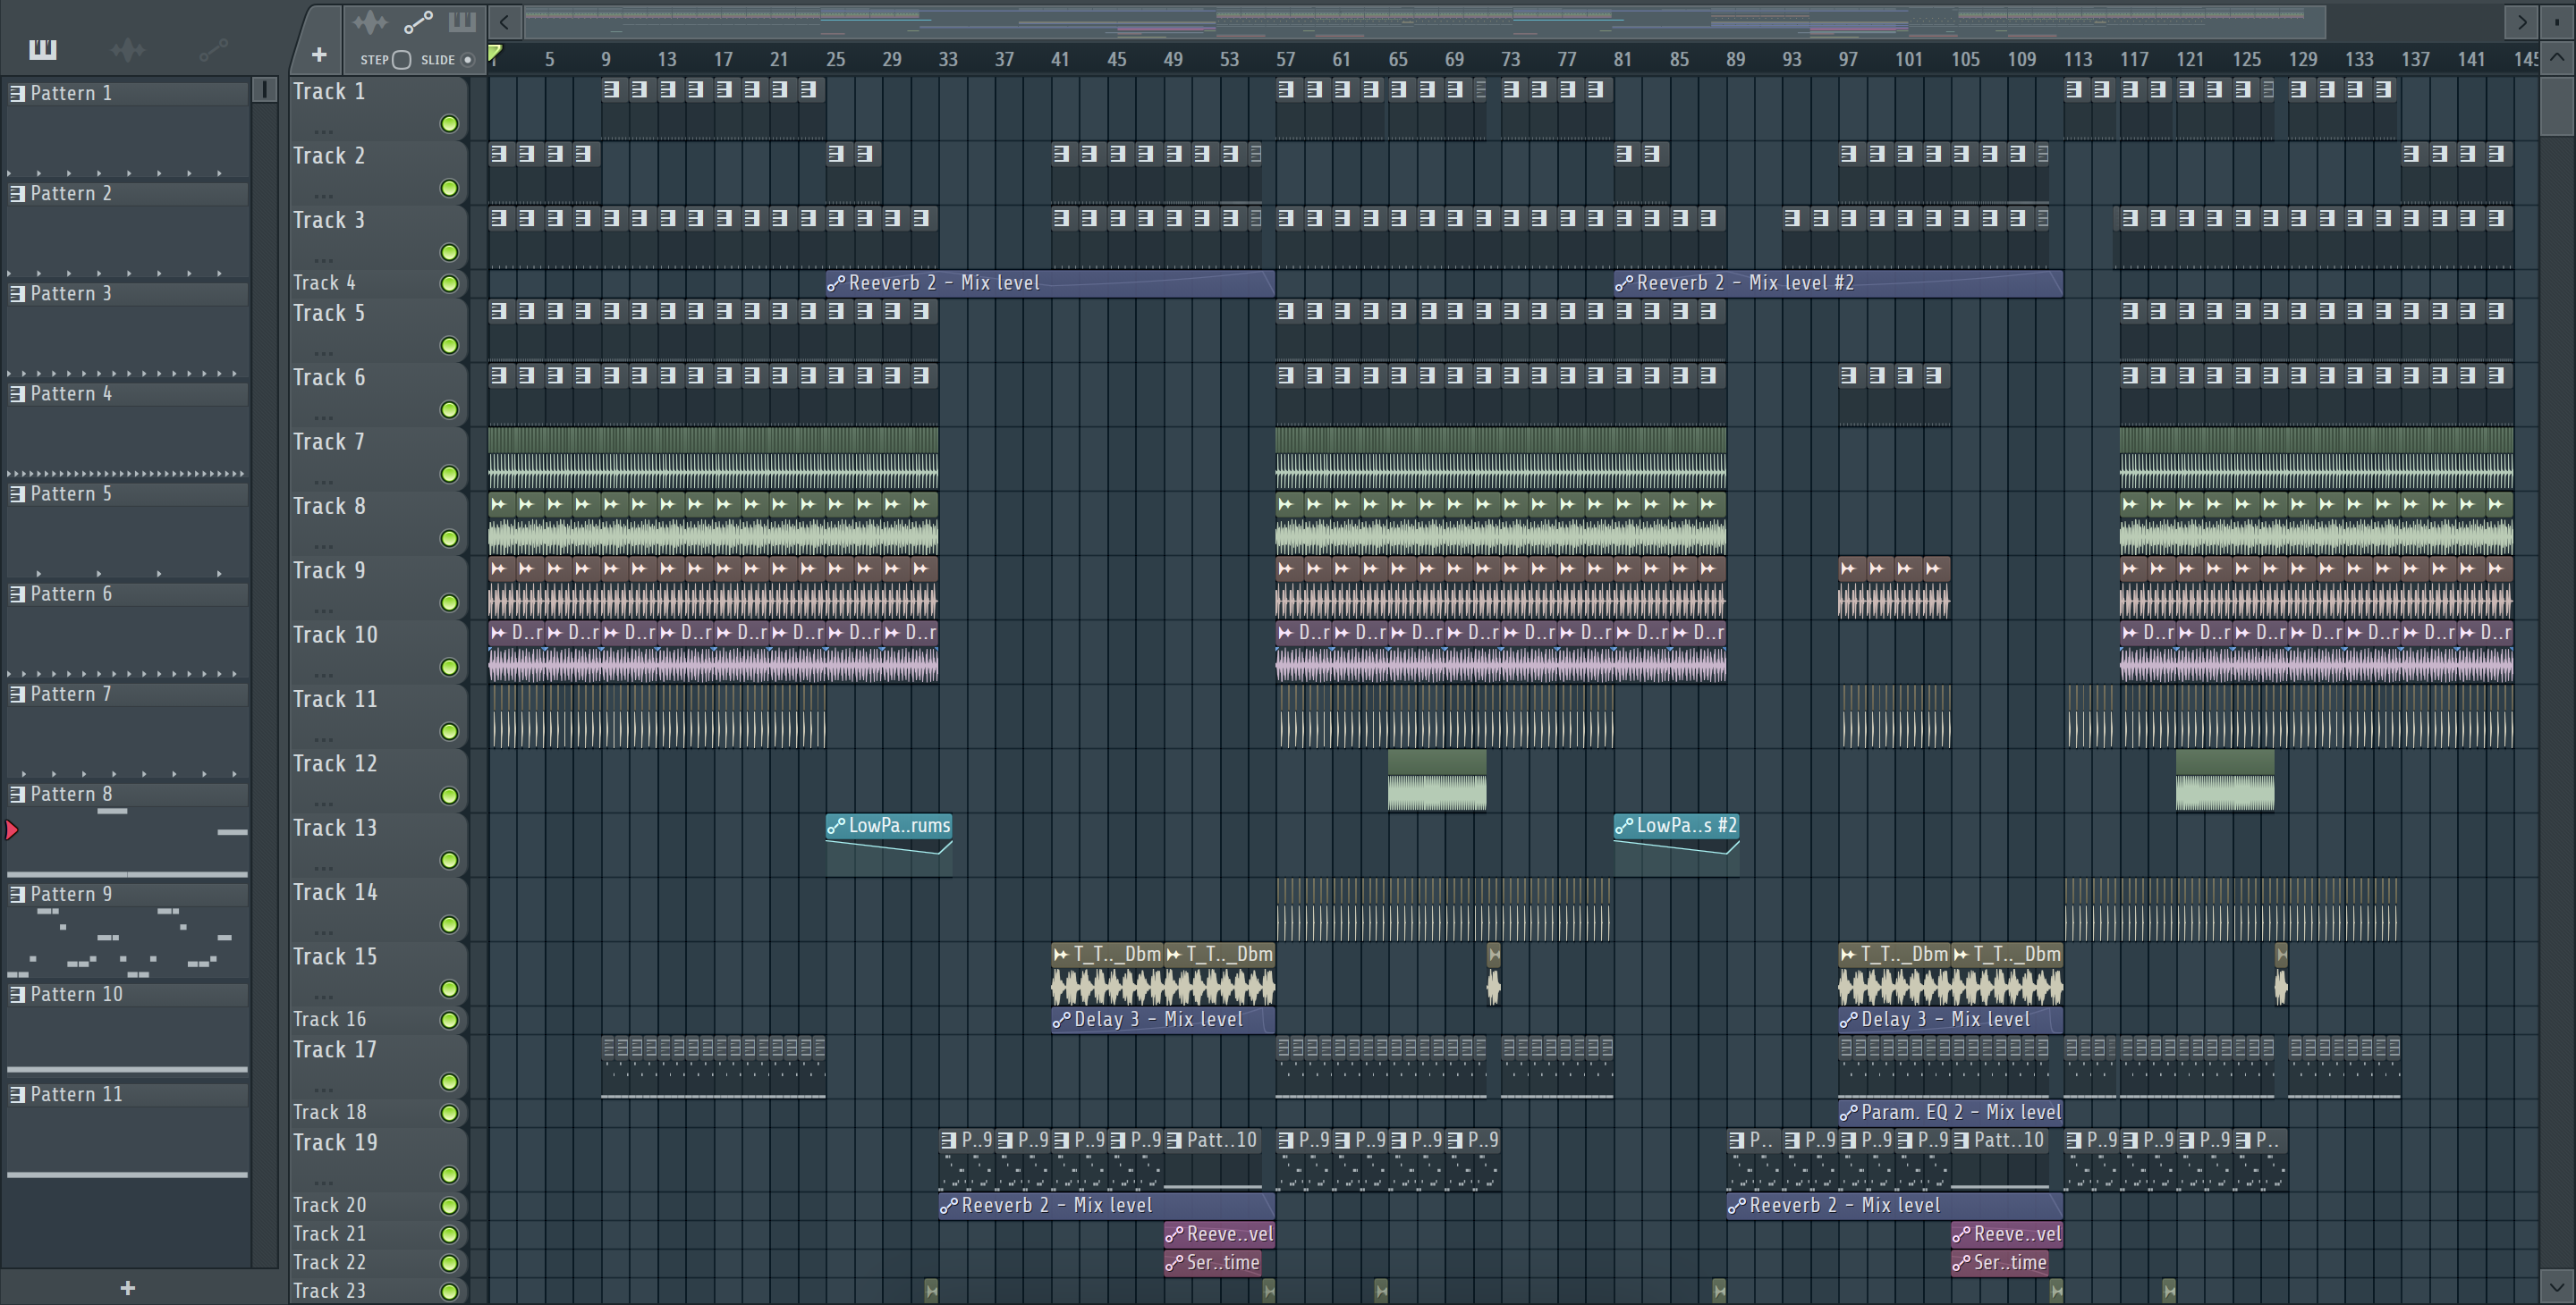Mute Track 19 using its green LED
The width and height of the screenshot is (2576, 1305).
[x=449, y=1175]
